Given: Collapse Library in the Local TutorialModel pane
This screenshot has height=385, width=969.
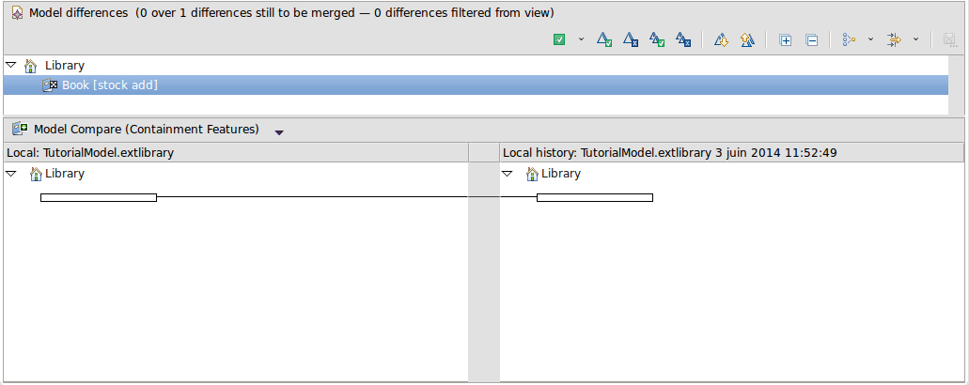Looking at the screenshot, I should click(10, 174).
